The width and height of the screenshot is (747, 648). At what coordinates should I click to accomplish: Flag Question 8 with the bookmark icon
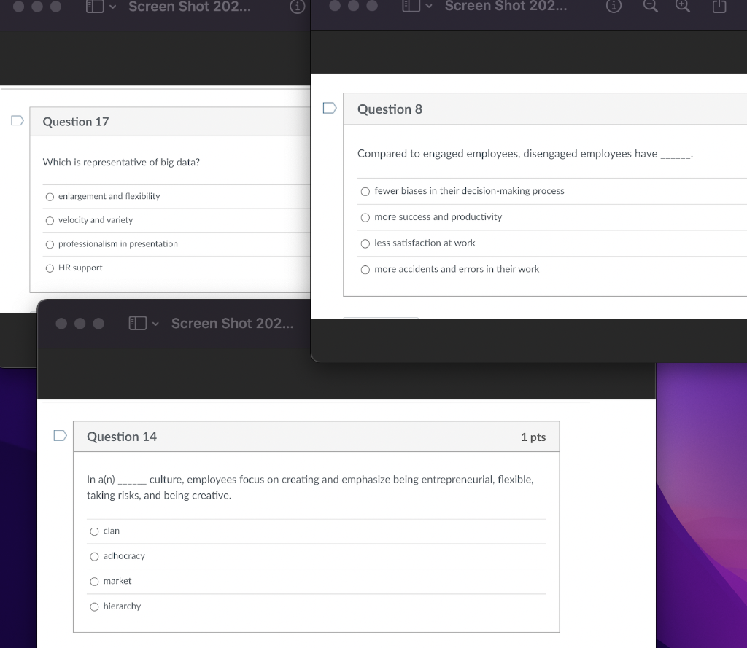(330, 108)
